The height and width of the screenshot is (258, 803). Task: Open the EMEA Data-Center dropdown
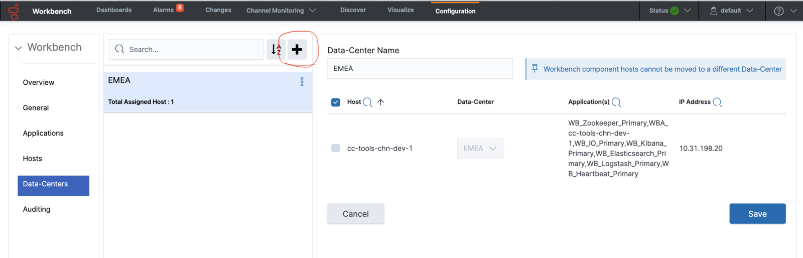[480, 149]
